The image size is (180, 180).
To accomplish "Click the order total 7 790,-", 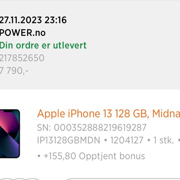I will 14,70.
